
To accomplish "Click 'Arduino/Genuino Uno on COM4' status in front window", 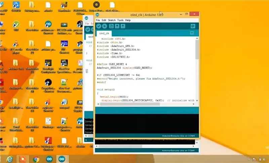I will (x=178, y=136).
